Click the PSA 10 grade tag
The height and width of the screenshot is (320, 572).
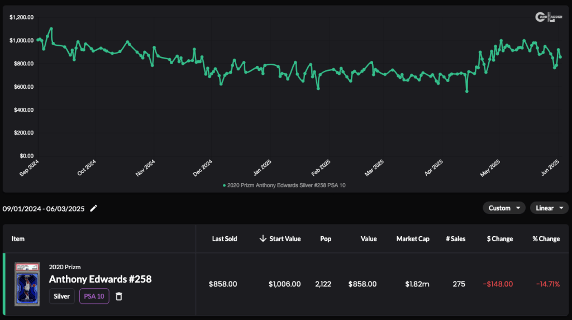(94, 297)
